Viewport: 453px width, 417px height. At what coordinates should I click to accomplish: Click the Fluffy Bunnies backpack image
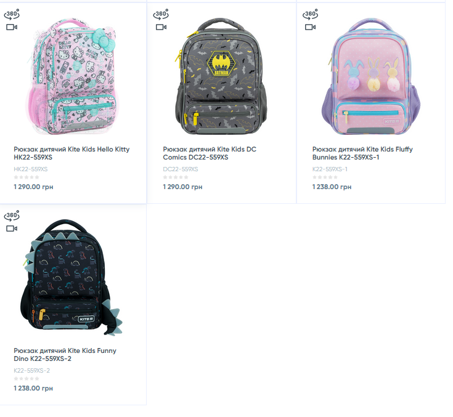(x=371, y=76)
